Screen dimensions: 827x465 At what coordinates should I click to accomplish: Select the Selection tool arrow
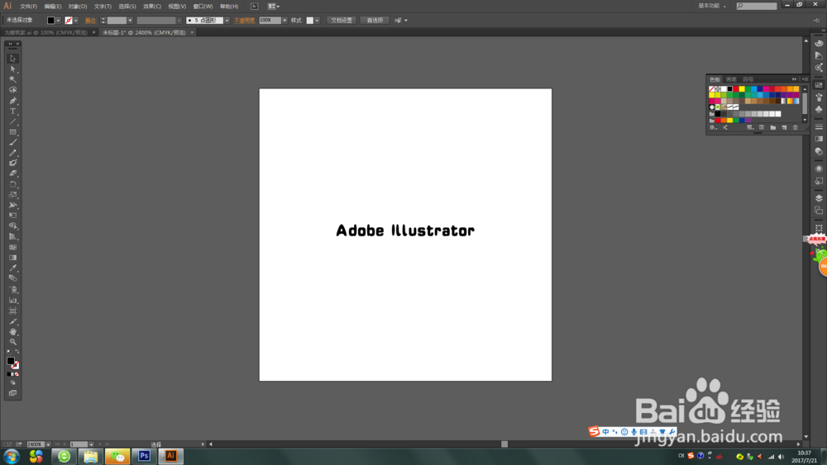click(x=12, y=59)
